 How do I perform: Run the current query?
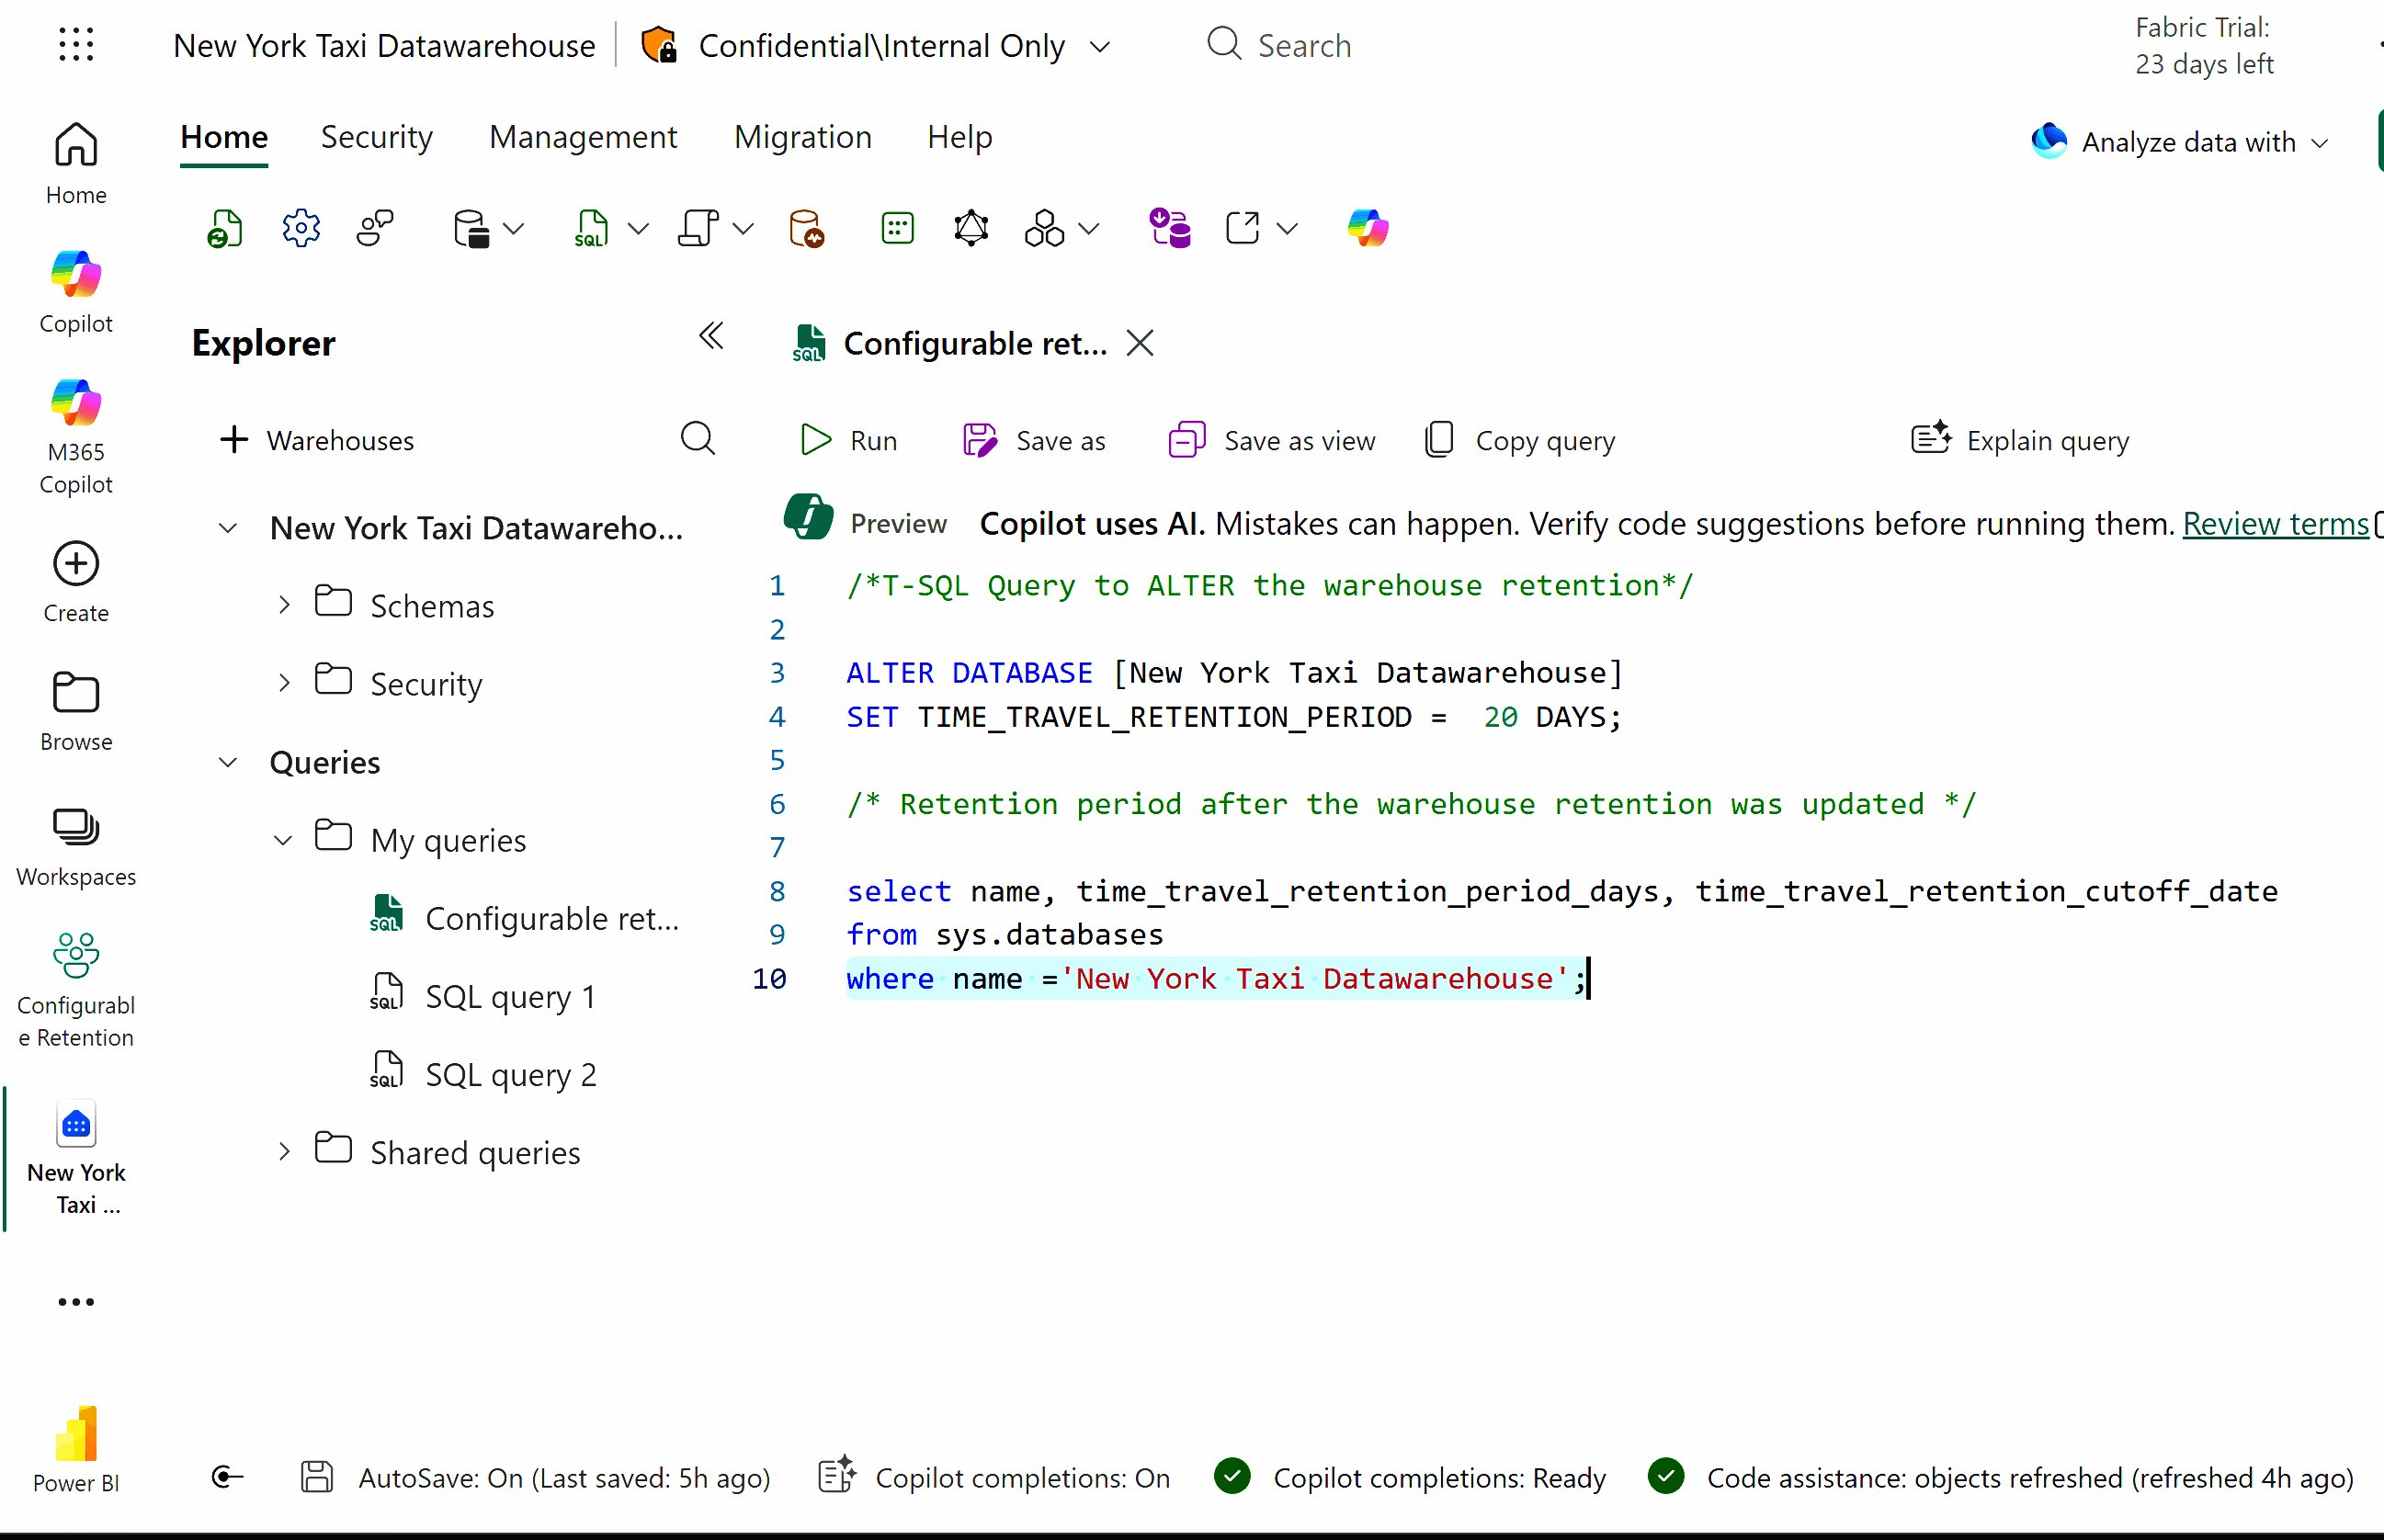tap(848, 440)
